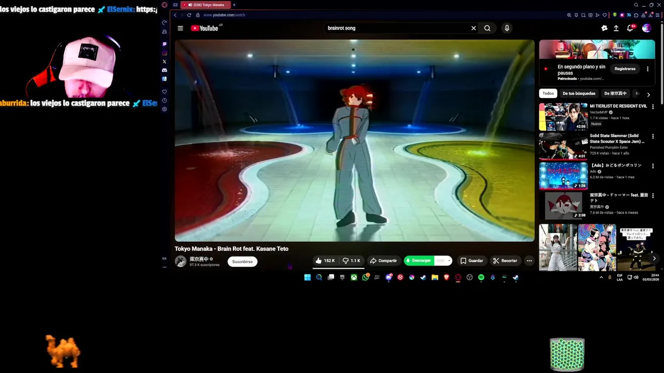Open history clock in Opera sidebar
Screen dimensions: 664x373
[164, 101]
